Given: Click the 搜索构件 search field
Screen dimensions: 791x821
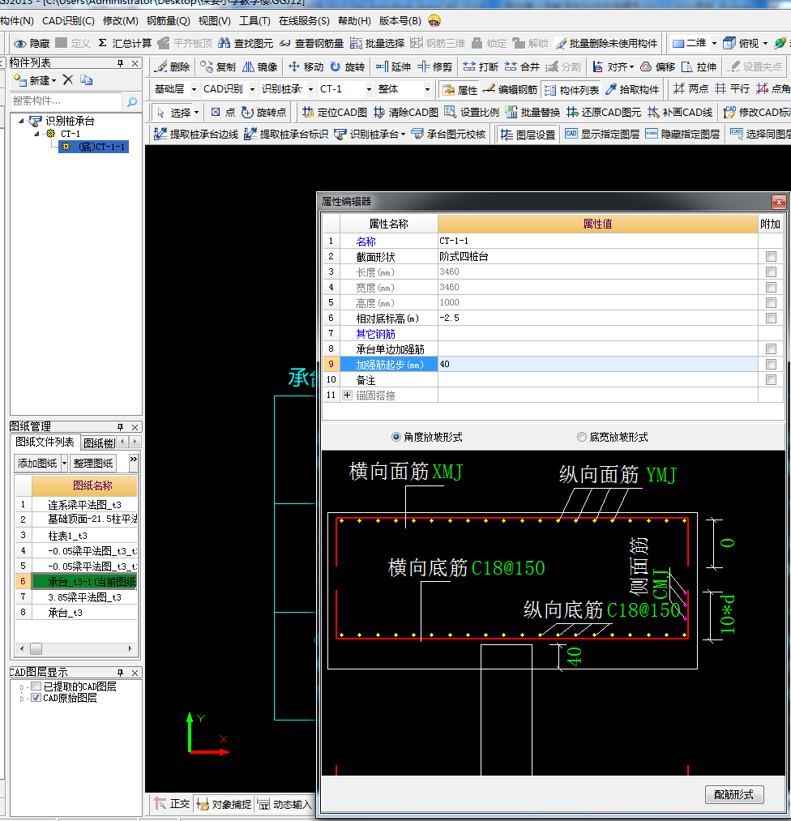Looking at the screenshot, I should click(66, 100).
